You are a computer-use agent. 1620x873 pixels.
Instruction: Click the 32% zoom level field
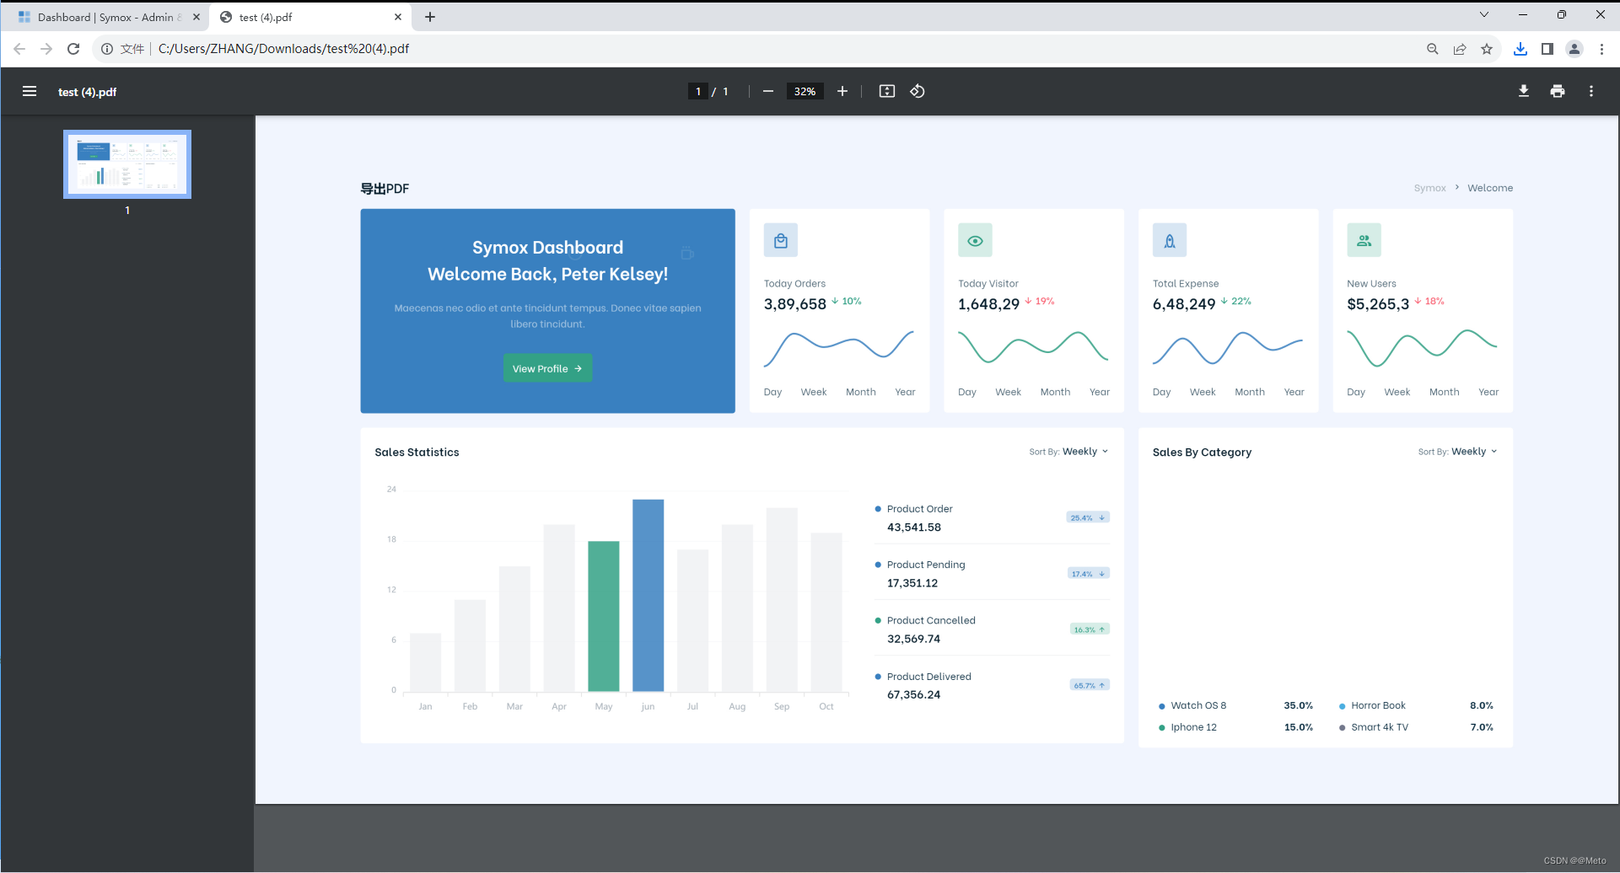pos(805,91)
